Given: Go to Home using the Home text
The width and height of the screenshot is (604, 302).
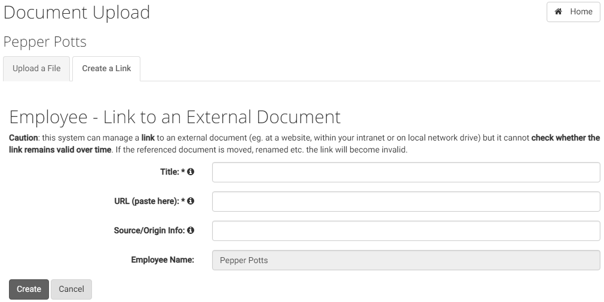Looking at the screenshot, I should 581,11.
